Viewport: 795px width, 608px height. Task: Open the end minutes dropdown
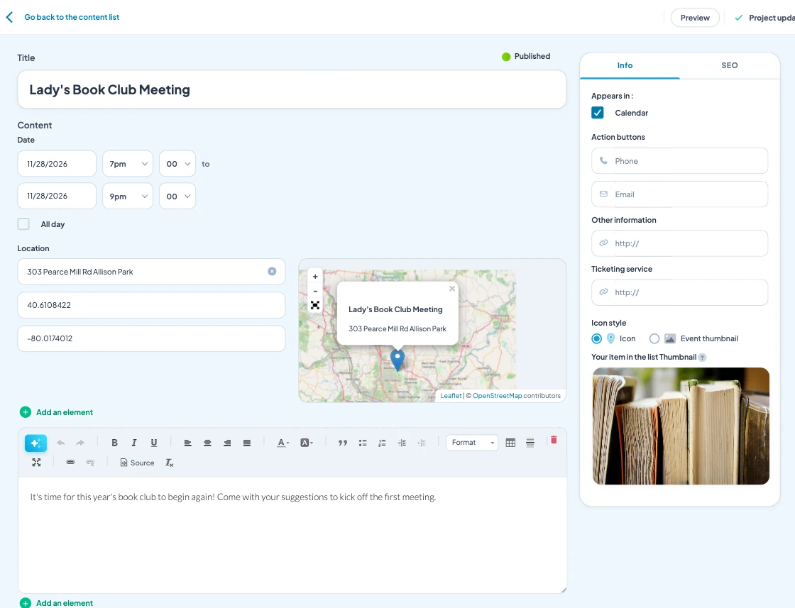tap(177, 196)
